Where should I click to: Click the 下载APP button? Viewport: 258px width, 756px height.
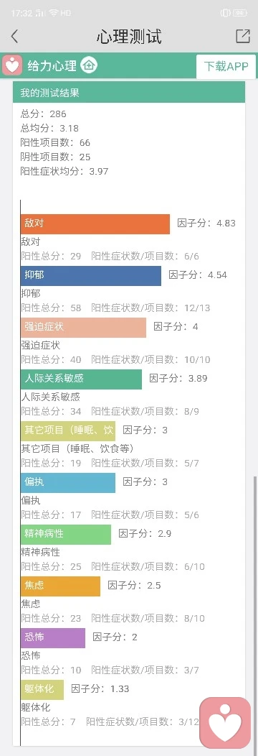226,67
